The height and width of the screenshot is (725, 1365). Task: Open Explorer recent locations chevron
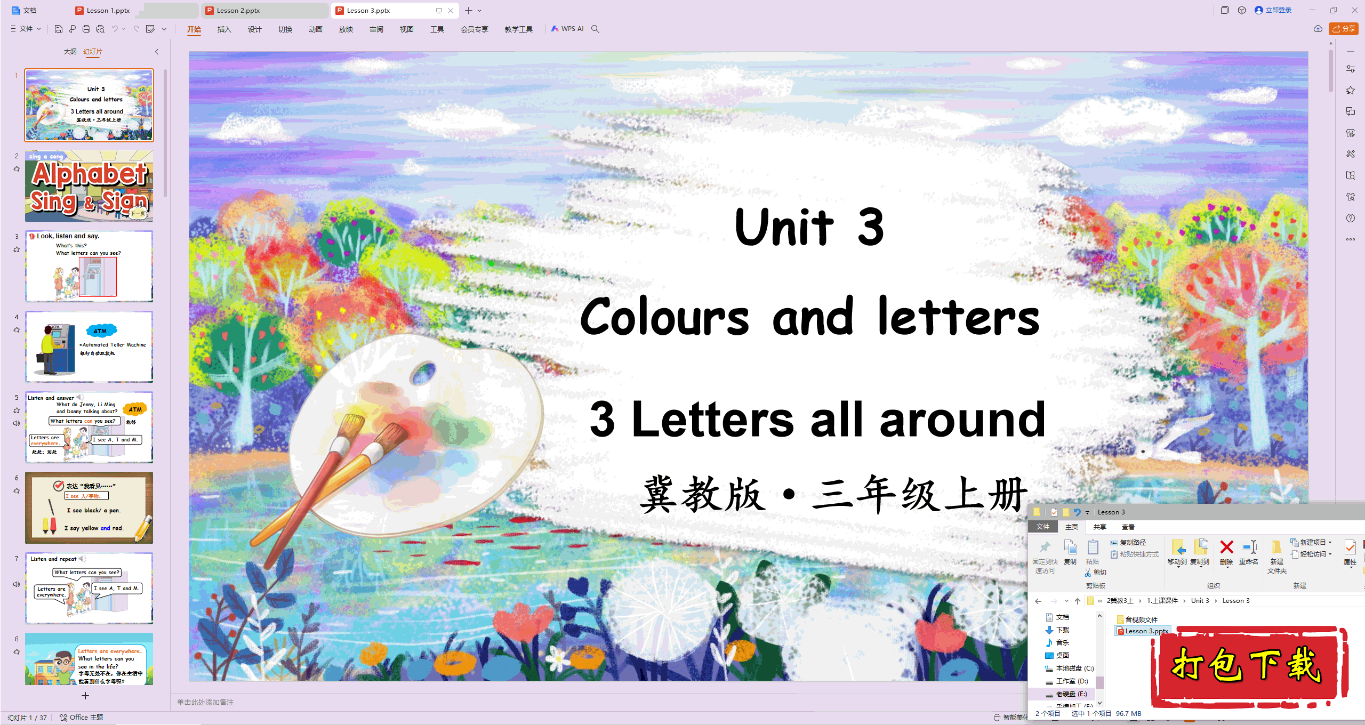[1066, 601]
